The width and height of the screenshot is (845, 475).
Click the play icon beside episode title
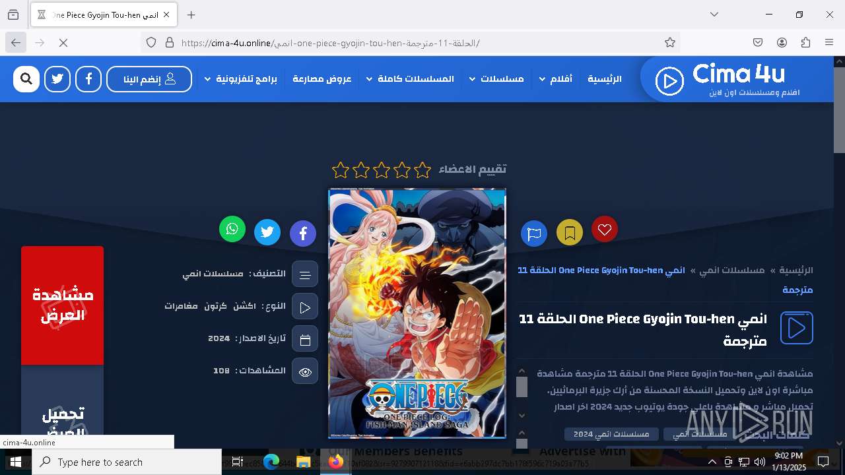tap(797, 328)
